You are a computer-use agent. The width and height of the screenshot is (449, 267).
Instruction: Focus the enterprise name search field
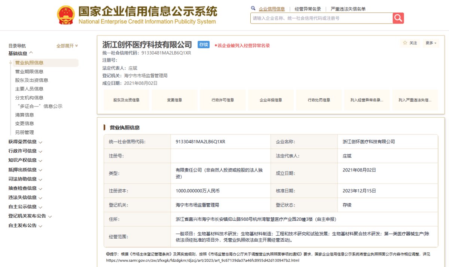pos(321,18)
